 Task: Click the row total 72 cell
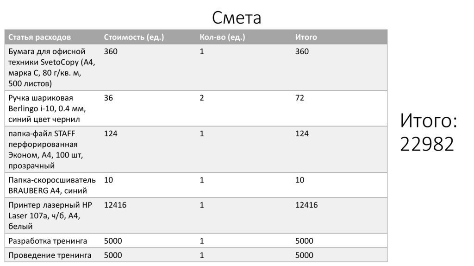(299, 98)
